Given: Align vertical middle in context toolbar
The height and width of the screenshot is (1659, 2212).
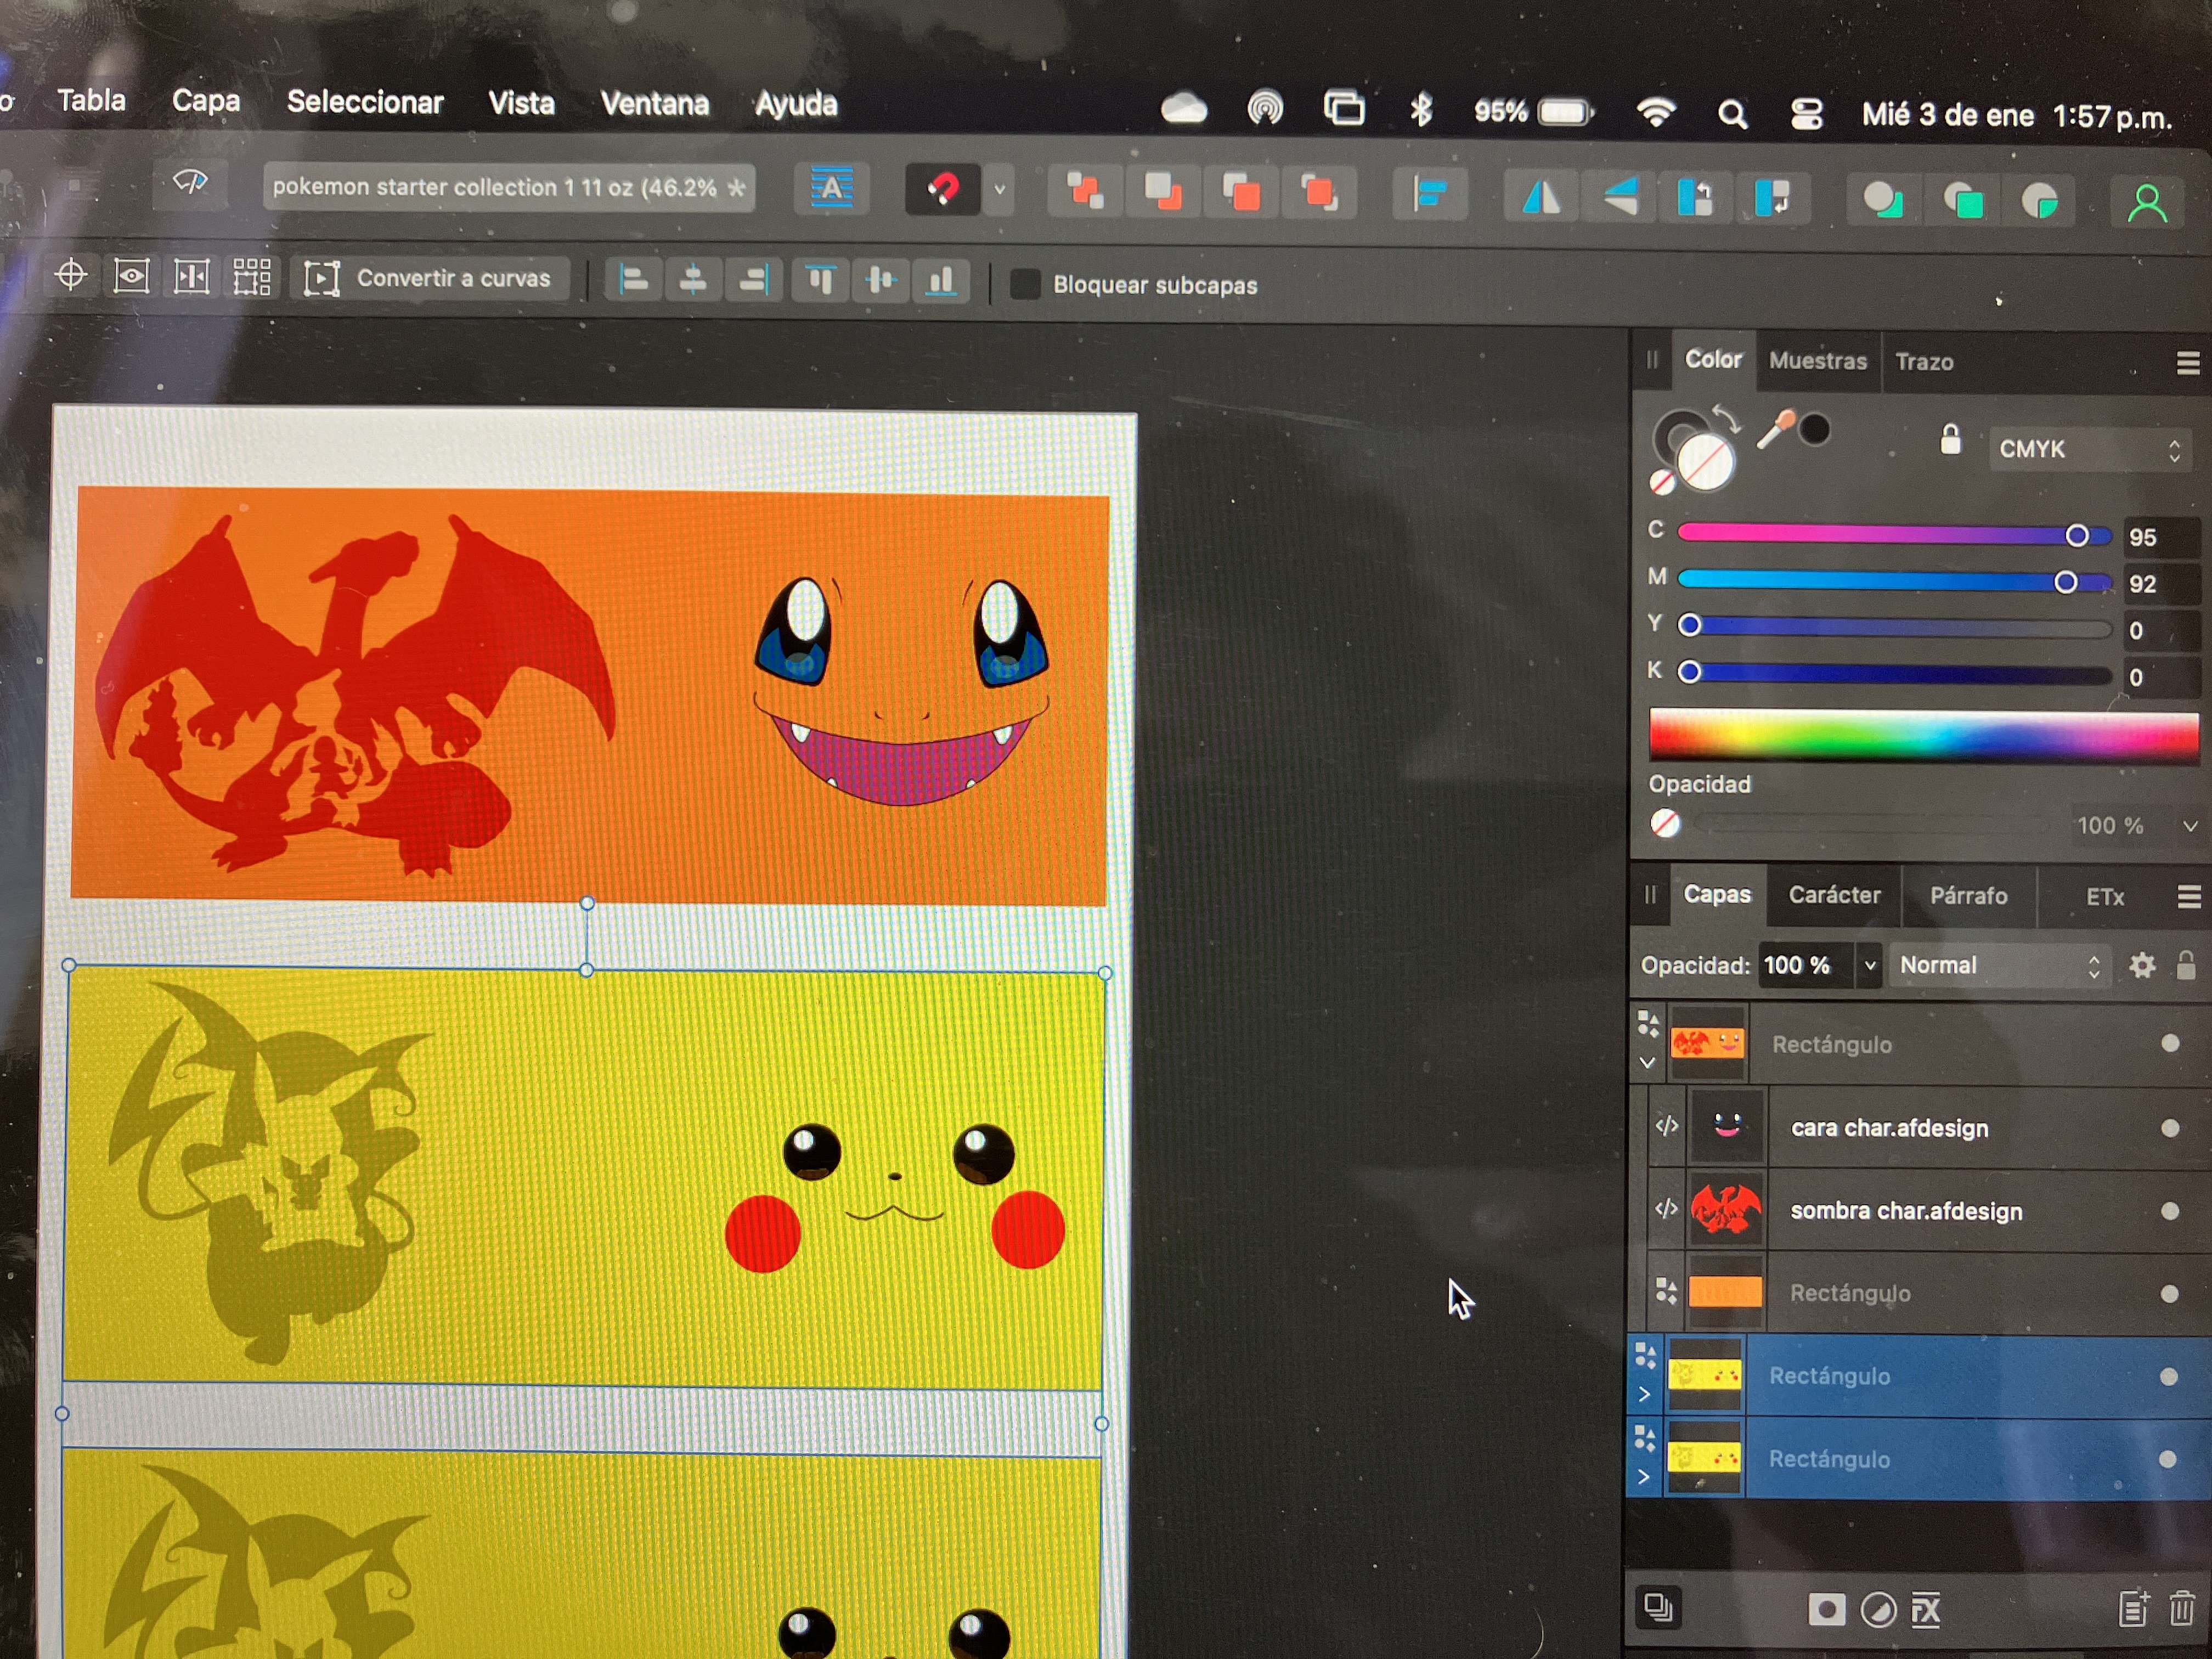Looking at the screenshot, I should tap(881, 282).
